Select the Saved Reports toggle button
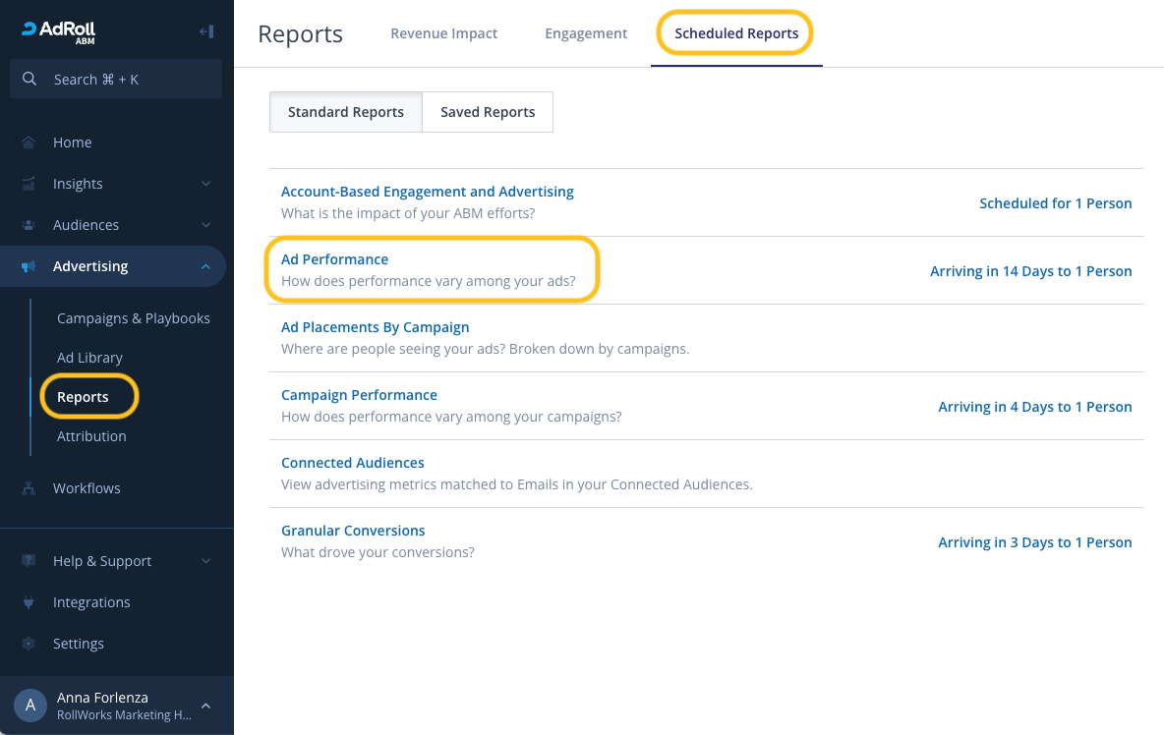The image size is (1164, 735). click(488, 112)
